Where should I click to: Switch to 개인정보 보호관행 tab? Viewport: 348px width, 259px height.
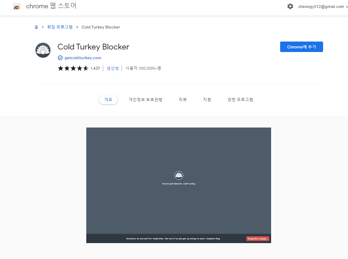(x=145, y=99)
